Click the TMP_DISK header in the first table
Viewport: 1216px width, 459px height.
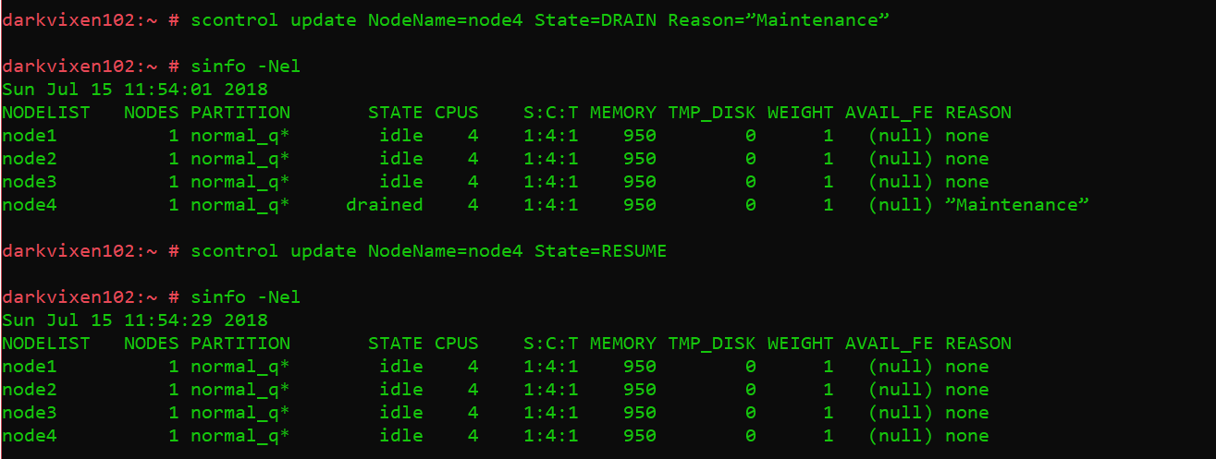[711, 113]
